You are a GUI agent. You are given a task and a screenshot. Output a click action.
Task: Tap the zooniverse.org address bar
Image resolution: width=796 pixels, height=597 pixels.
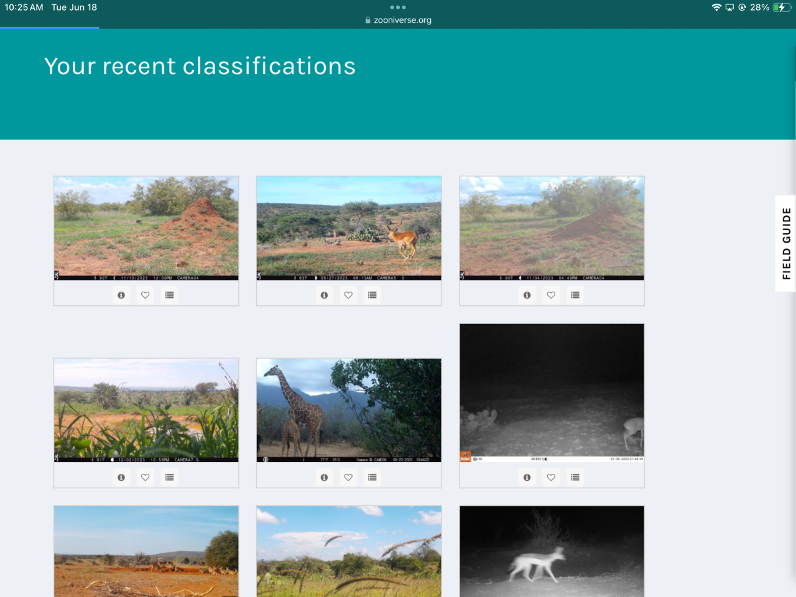coord(398,20)
